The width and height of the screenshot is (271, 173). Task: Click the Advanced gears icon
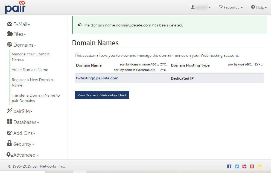(x=10, y=155)
